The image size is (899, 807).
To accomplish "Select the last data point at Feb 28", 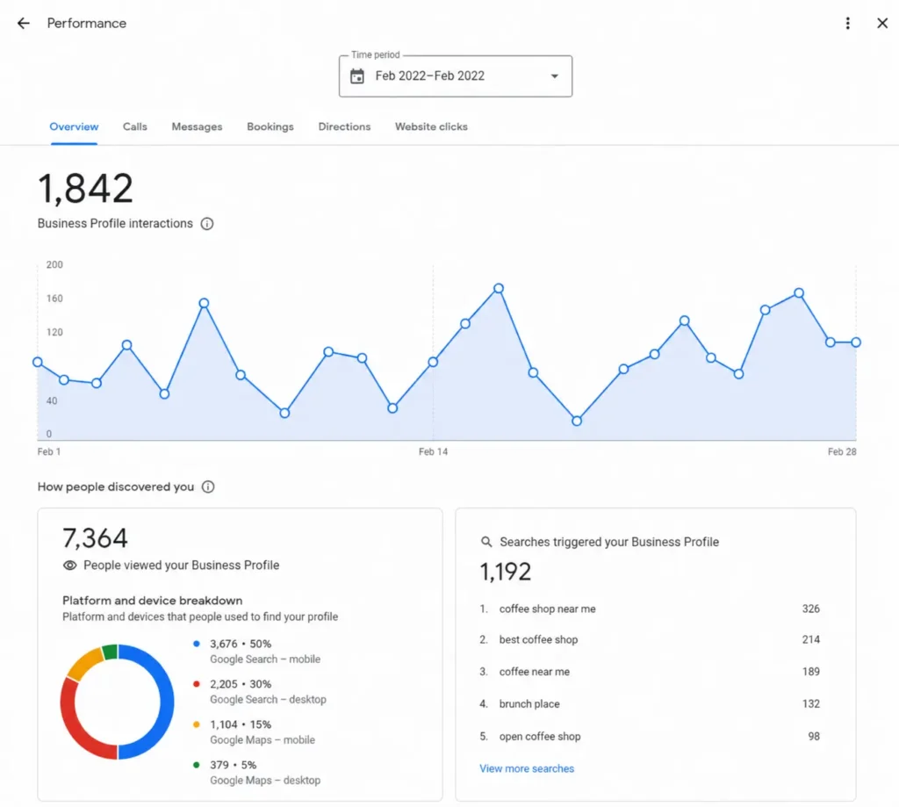I will coord(855,342).
